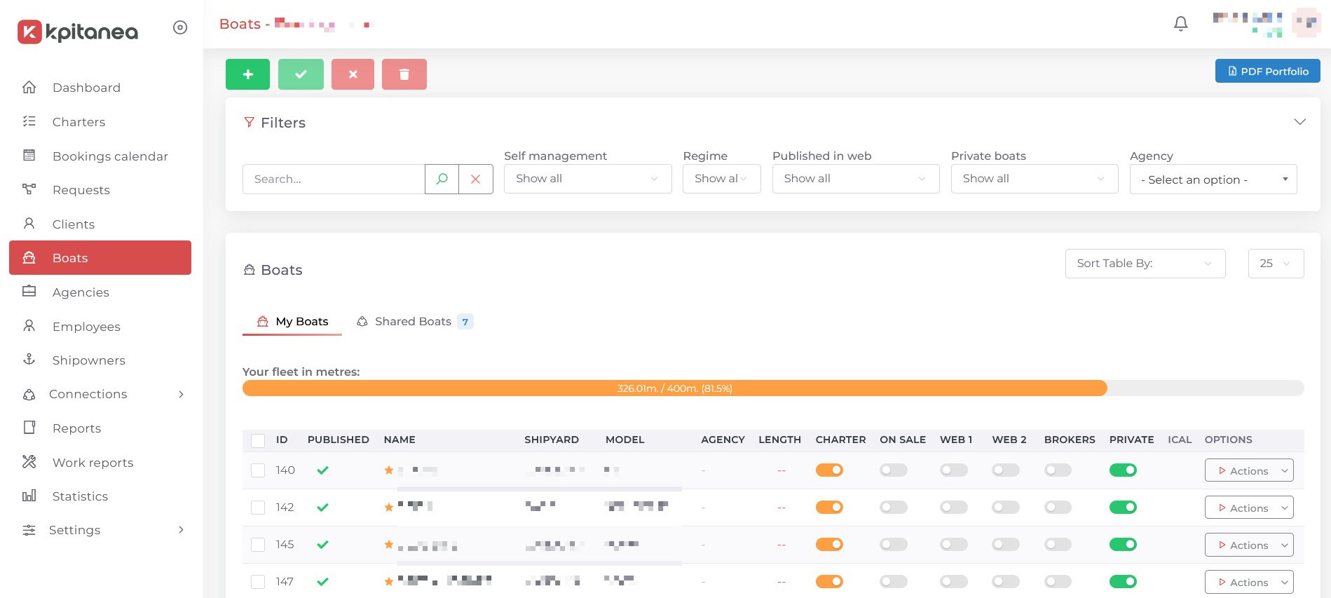Open the notifications bell
This screenshot has width=1331, height=598.
click(x=1181, y=24)
